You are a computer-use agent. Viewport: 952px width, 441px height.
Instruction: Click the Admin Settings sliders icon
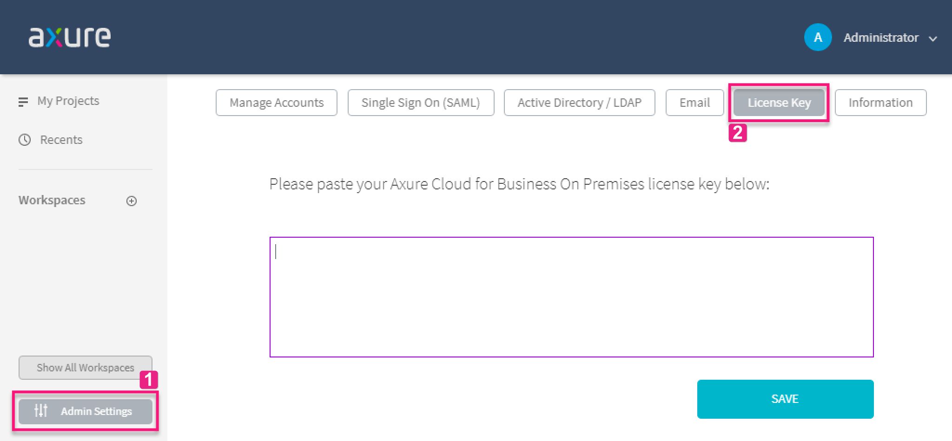point(41,411)
